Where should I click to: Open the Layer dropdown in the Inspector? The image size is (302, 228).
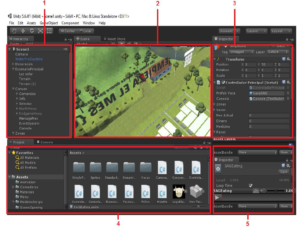click(x=278, y=52)
